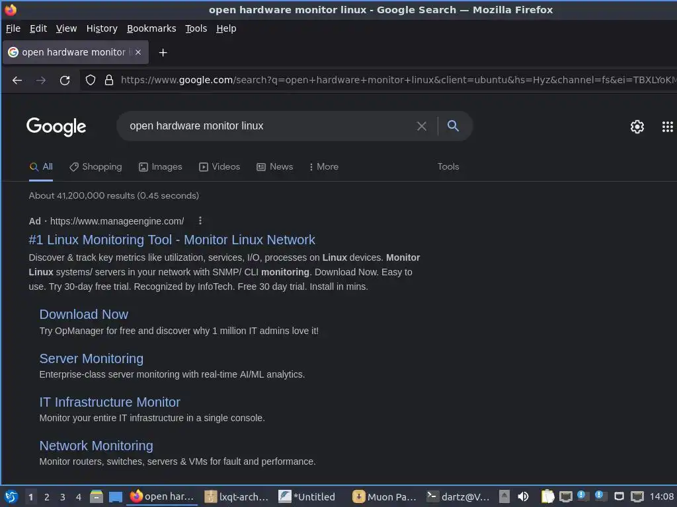Open ad options three-dot menu
The width and height of the screenshot is (677, 507).
tap(200, 220)
